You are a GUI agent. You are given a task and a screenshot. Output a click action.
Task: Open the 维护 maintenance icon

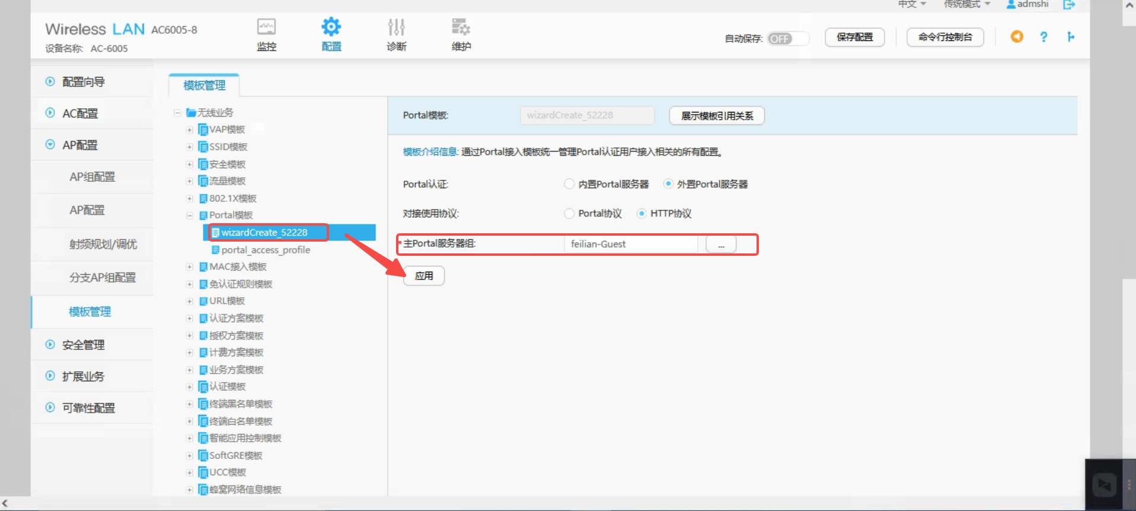(461, 27)
